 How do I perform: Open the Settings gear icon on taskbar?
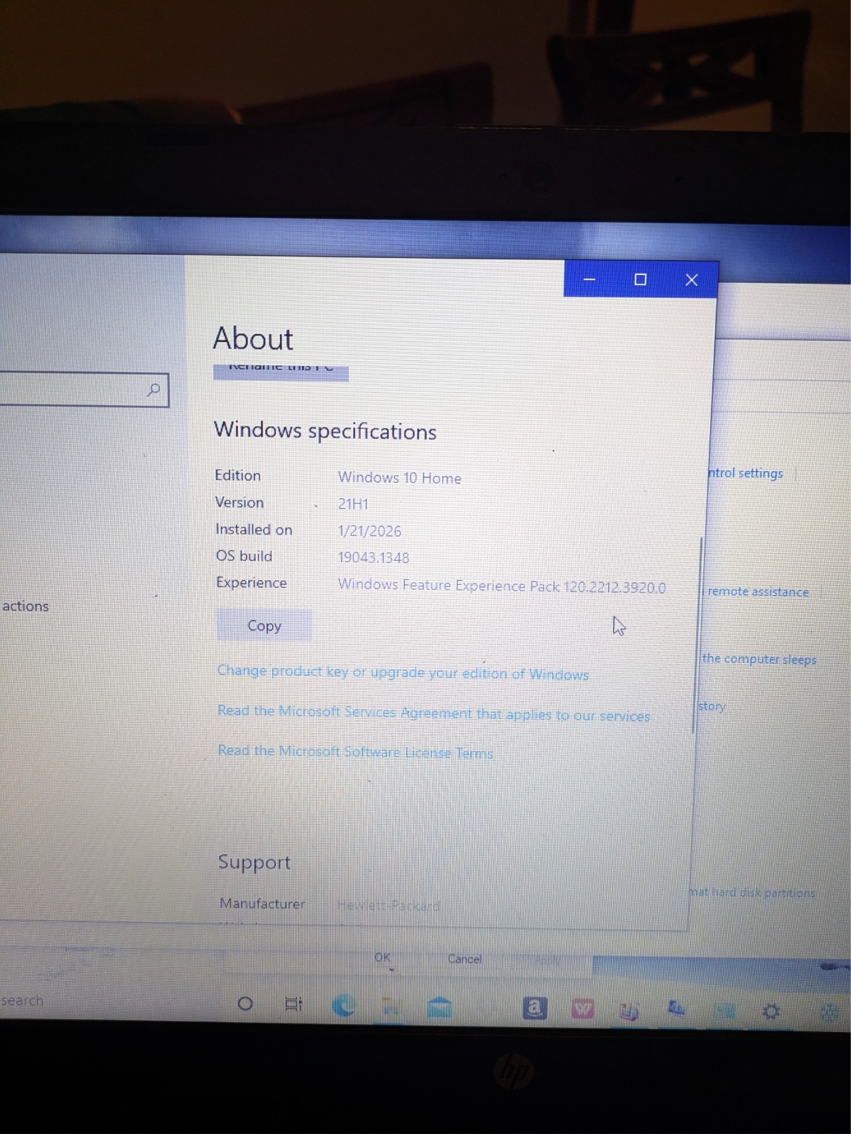771,1011
